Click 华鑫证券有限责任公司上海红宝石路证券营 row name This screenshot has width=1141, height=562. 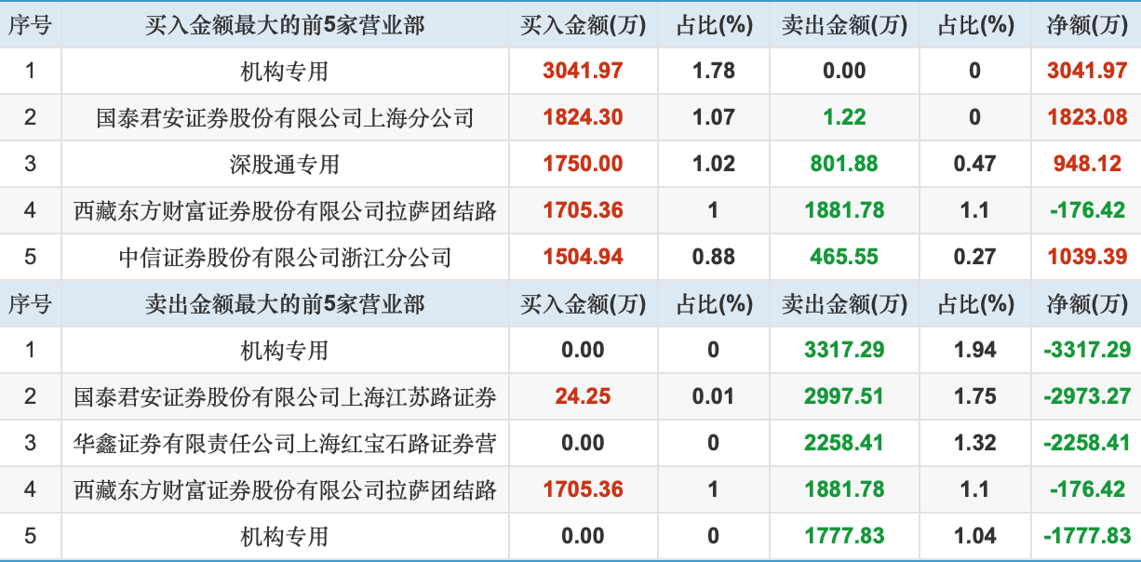285,444
